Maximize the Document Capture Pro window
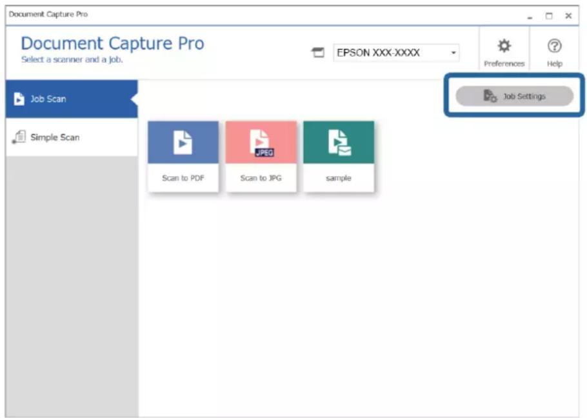587x418 pixels. (549, 16)
